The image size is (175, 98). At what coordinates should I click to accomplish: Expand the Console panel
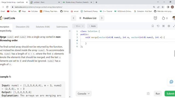84,94
